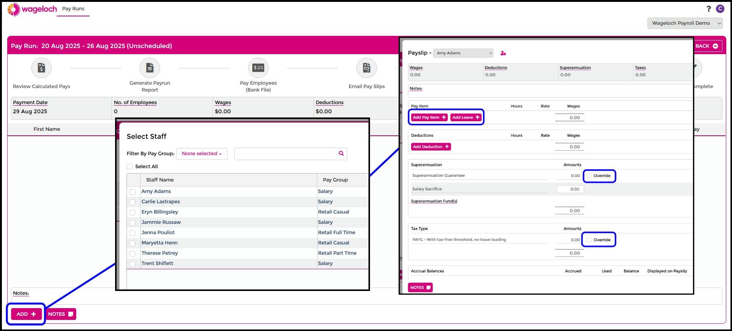Click the Wageloch logo
This screenshot has height=331, width=732.
[x=32, y=9]
